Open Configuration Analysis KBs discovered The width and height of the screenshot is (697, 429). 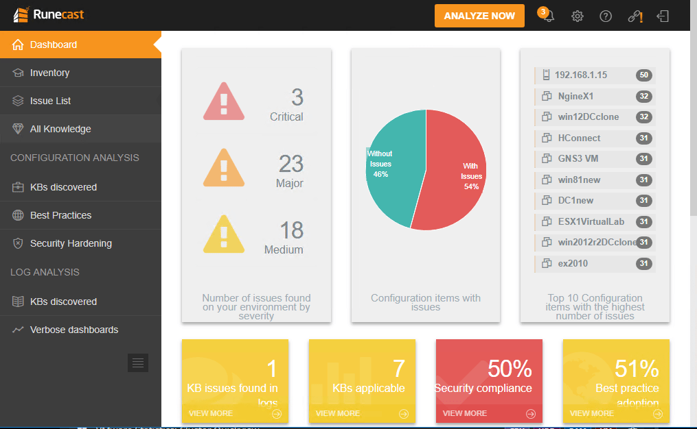coord(80,187)
